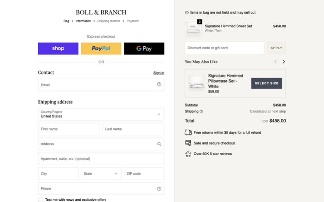Focus the Apartment, suite field
This screenshot has width=324, height=202.
tap(101, 159)
